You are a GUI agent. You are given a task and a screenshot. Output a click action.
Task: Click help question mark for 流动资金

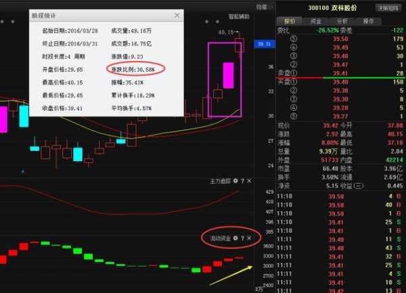click(x=242, y=238)
